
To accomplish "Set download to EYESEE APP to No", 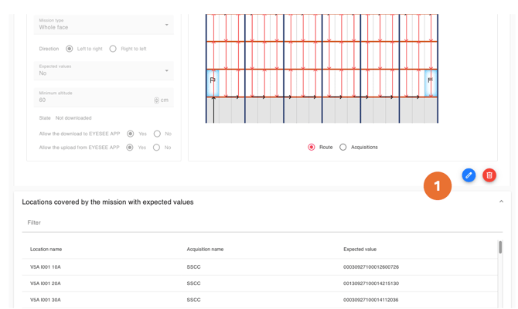I will [x=157, y=134].
